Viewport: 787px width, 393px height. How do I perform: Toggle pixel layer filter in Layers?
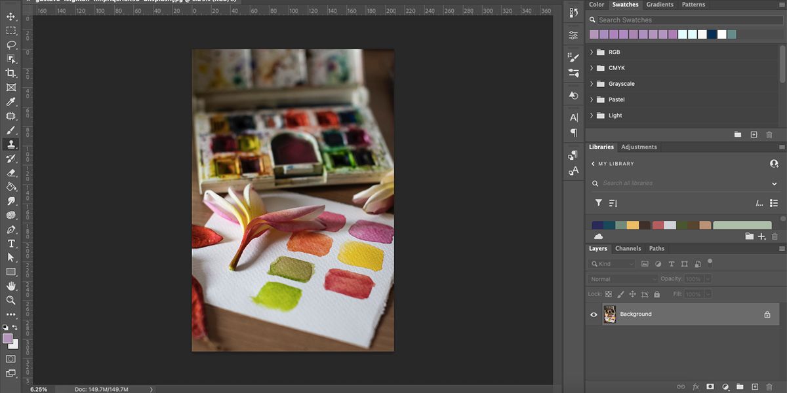coord(645,264)
